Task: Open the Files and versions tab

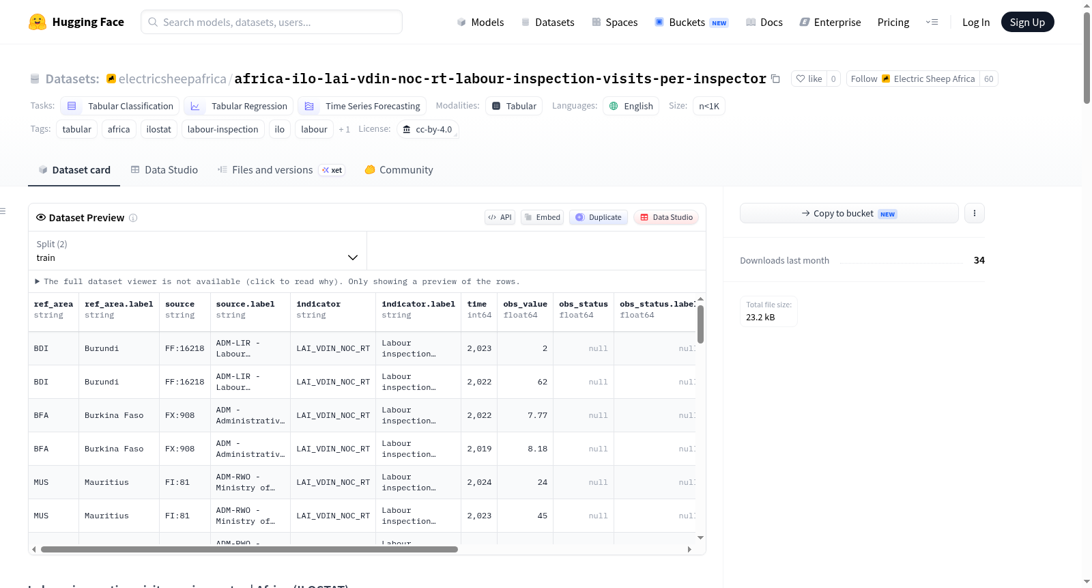Action: click(x=281, y=170)
